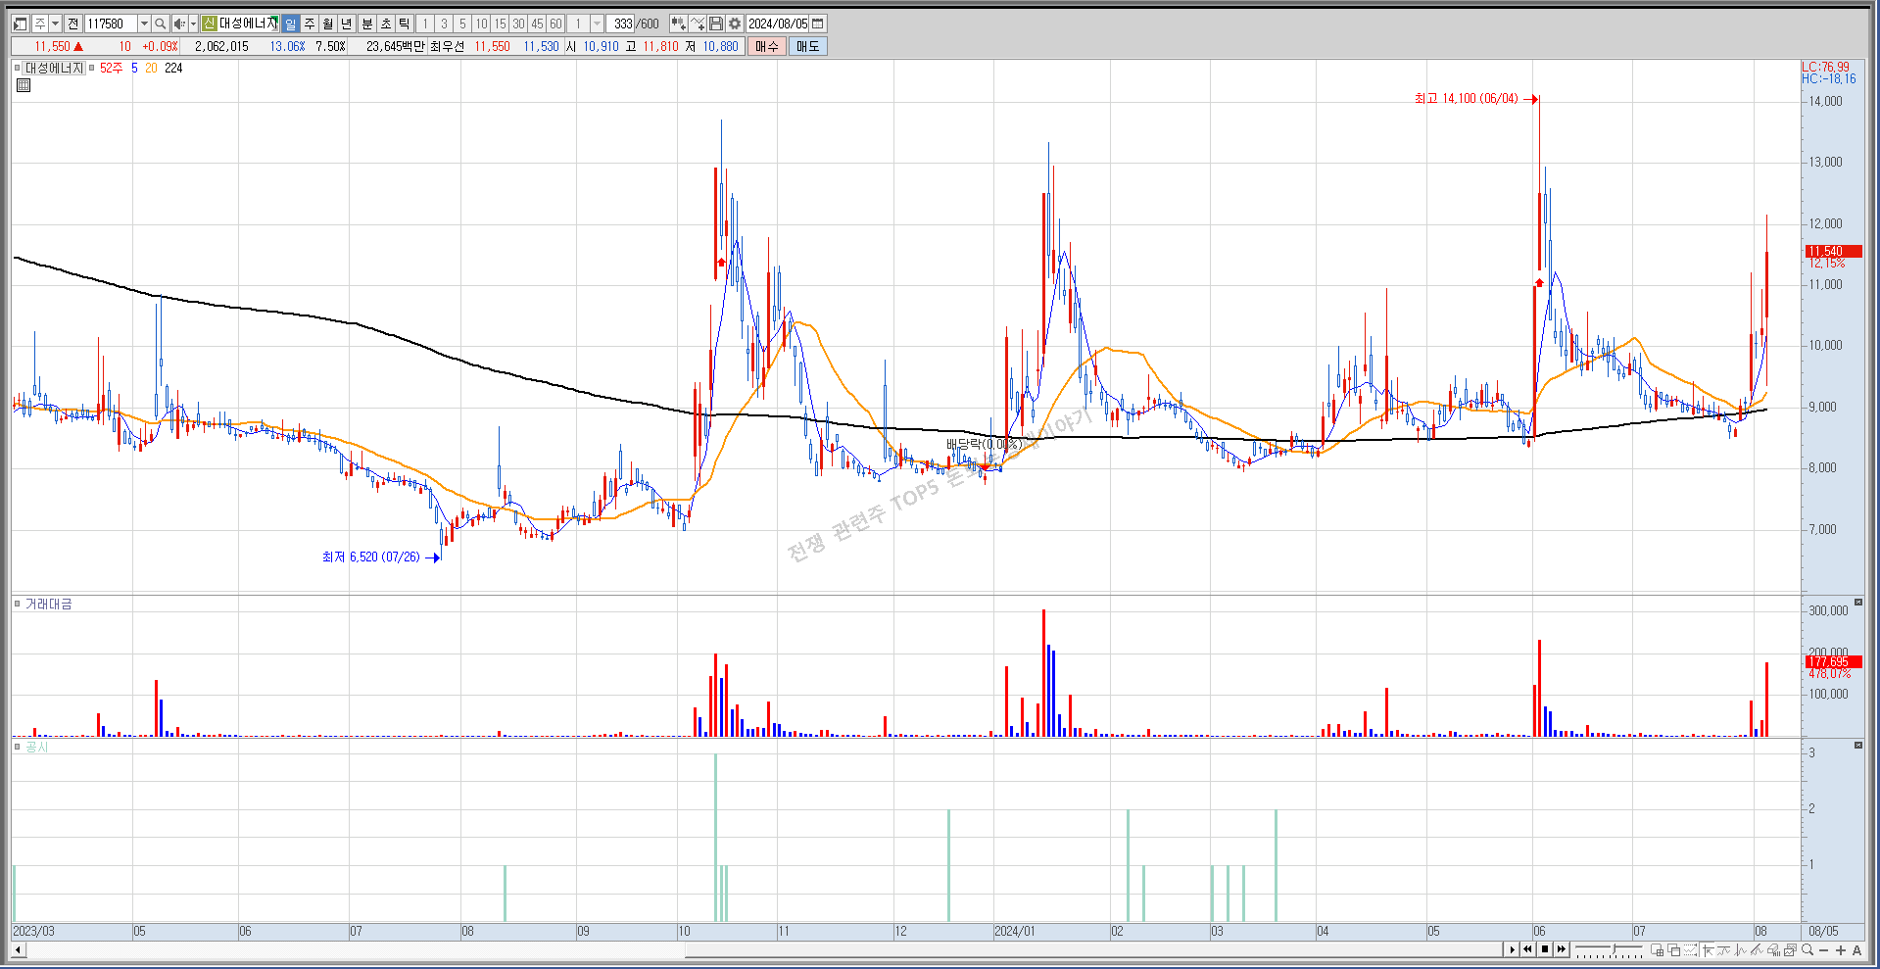1880x969 pixels.
Task: Click the pencil drawing tool icon
Action: click(x=1758, y=950)
